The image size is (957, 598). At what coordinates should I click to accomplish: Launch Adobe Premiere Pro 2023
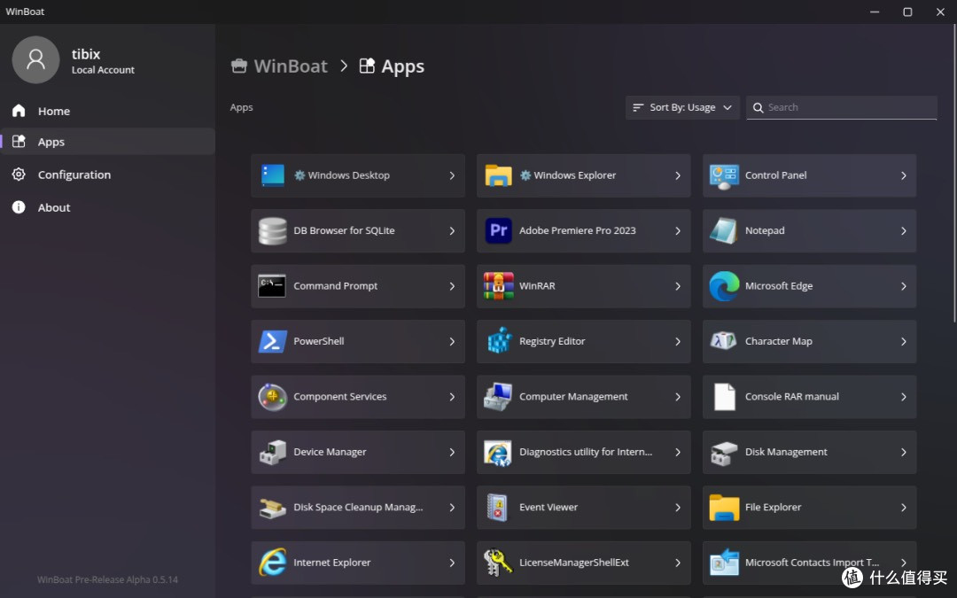pos(583,230)
